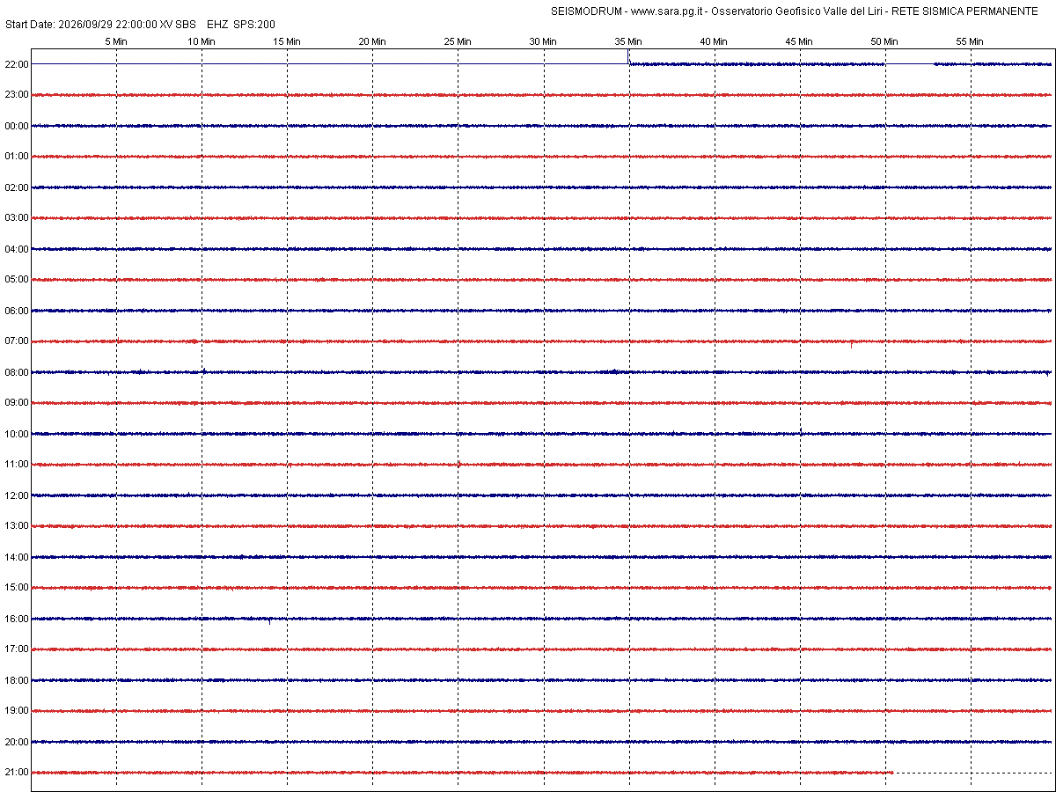Screen dimensions: 1056x792
Task: Click the "30 Min" axis label
Action: (543, 41)
